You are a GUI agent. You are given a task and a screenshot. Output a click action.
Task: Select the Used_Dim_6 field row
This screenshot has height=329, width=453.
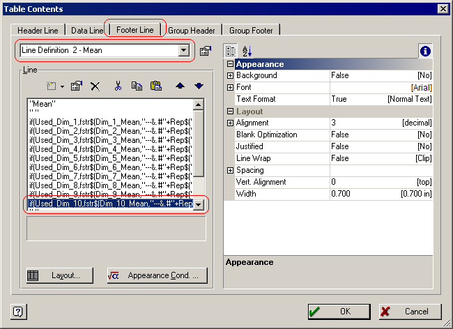pos(111,167)
